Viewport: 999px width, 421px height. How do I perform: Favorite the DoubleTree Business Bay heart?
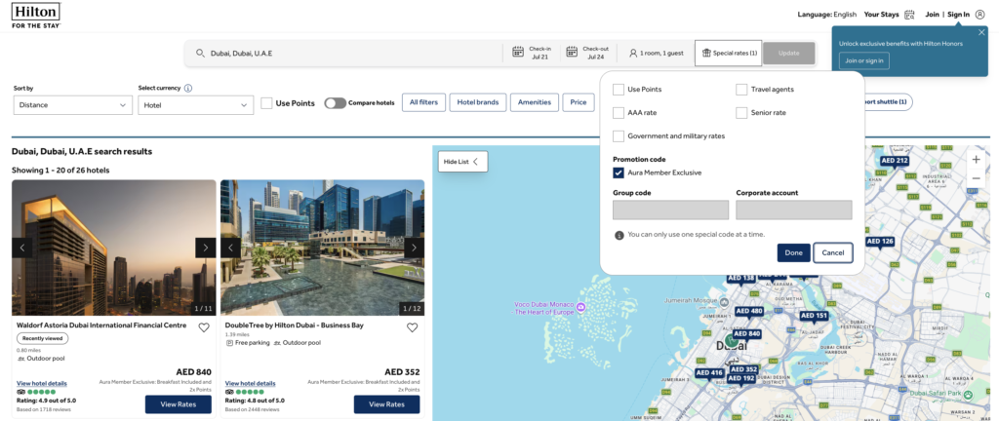point(413,327)
